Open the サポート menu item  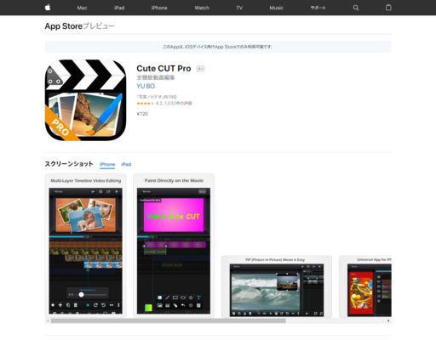point(318,8)
